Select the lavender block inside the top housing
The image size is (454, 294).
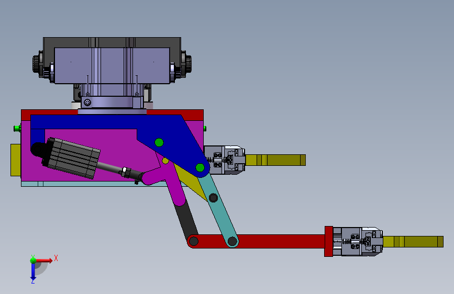tap(112, 66)
